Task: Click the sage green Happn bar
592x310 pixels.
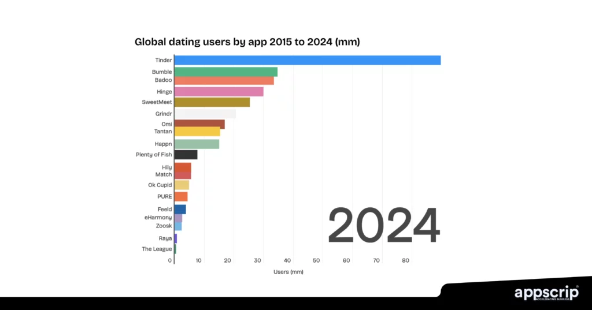Action: tap(197, 144)
